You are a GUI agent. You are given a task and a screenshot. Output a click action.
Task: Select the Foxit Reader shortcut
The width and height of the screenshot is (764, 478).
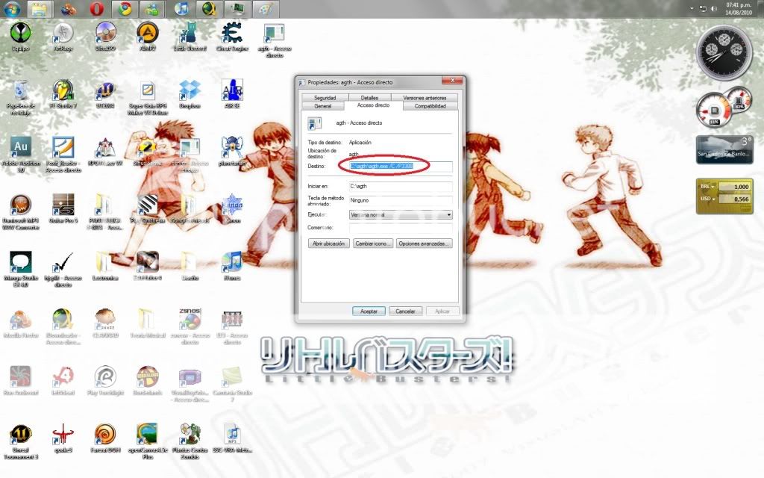(63, 154)
